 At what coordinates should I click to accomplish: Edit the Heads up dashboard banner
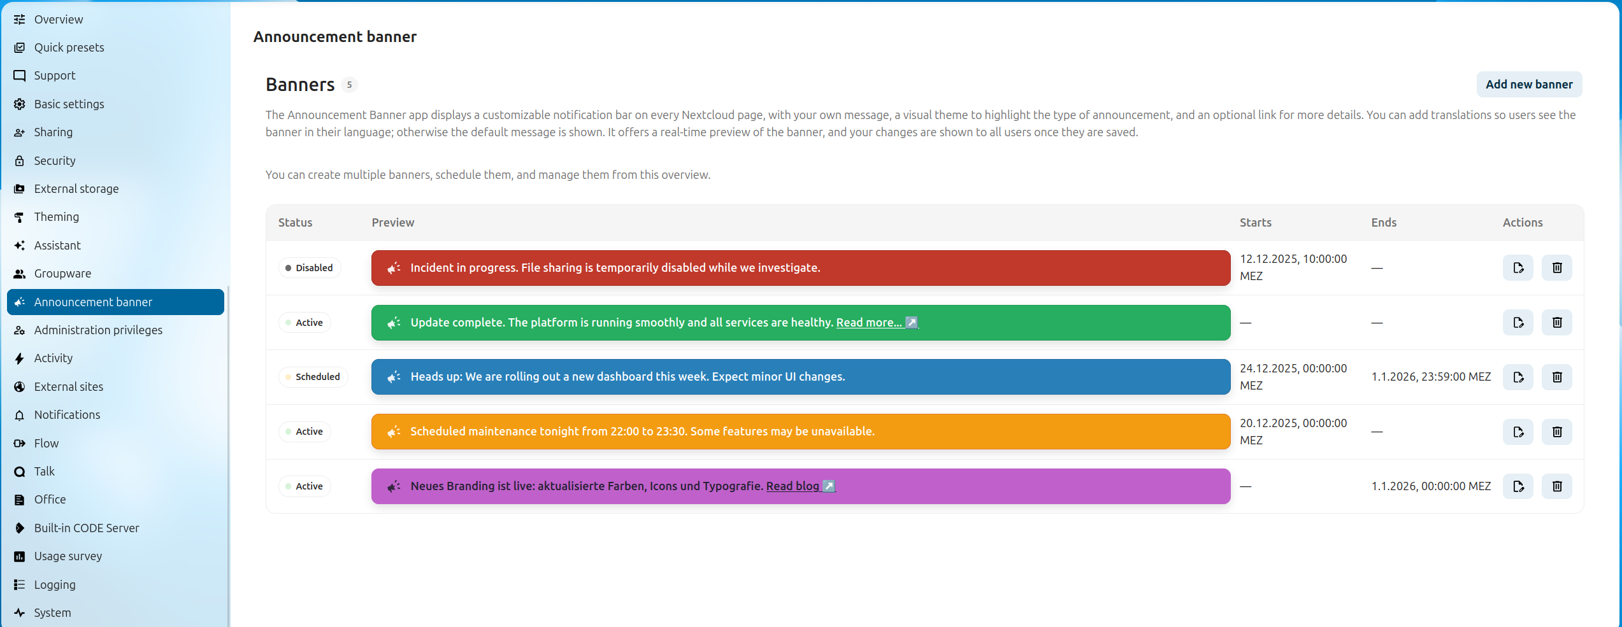(x=1518, y=377)
